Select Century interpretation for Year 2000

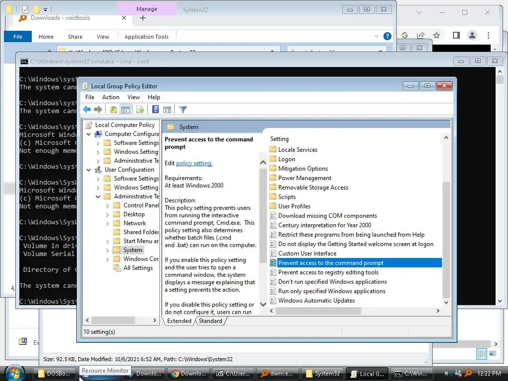point(324,225)
